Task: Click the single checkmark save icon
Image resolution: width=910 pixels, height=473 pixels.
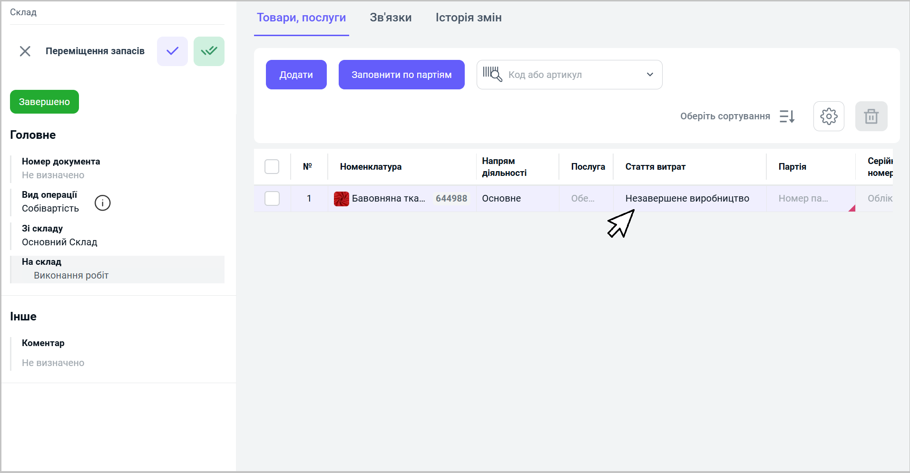Action: click(172, 51)
